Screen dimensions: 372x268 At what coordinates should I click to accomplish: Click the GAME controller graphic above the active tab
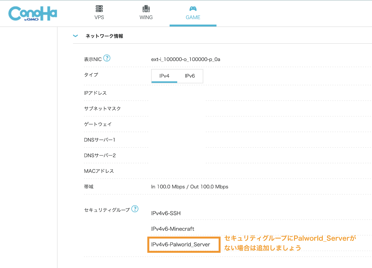[193, 8]
